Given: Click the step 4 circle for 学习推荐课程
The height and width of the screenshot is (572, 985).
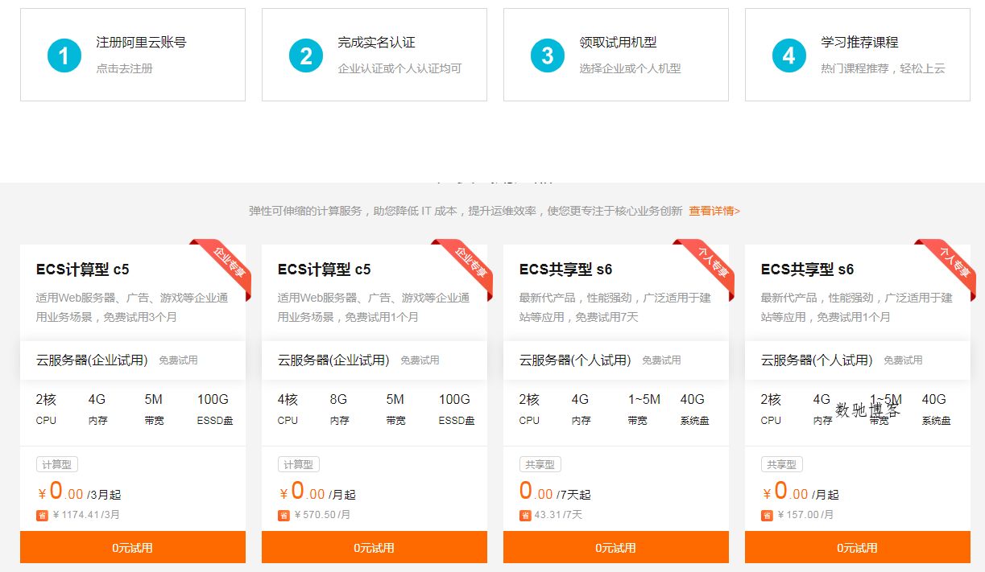Looking at the screenshot, I should [x=789, y=55].
